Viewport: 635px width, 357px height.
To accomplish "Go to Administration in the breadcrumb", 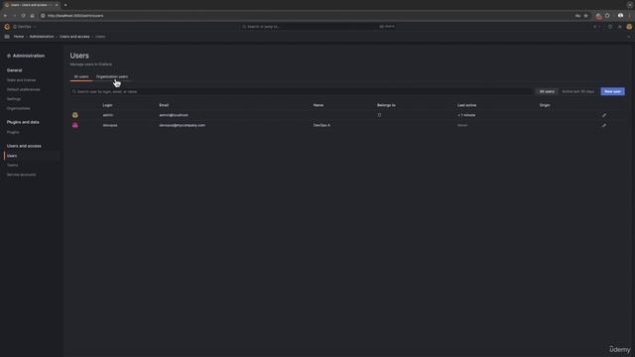I will point(42,37).
